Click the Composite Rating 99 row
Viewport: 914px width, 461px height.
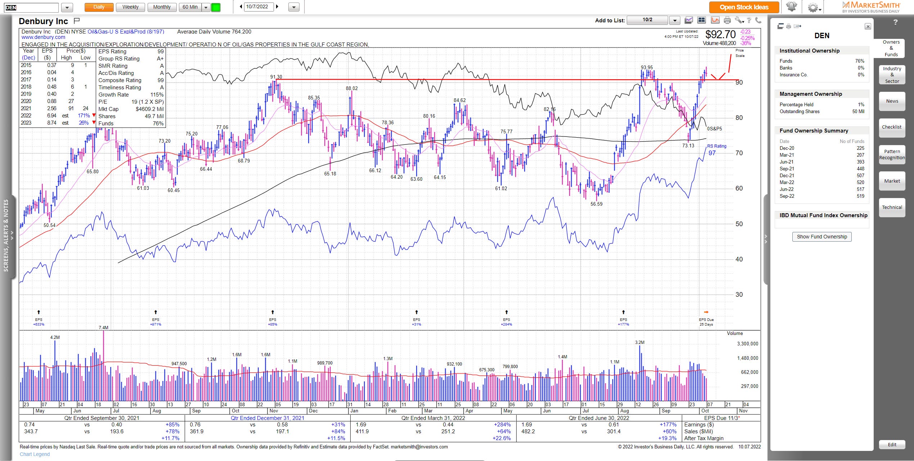pyautogui.click(x=131, y=80)
